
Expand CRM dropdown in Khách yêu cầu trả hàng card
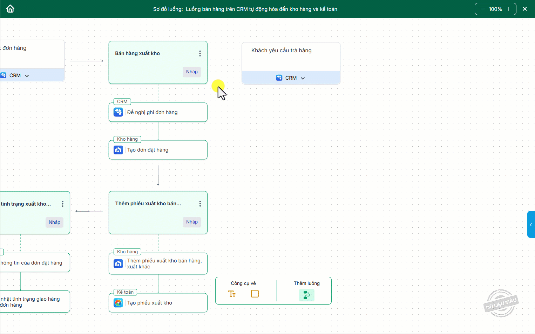[303, 78]
